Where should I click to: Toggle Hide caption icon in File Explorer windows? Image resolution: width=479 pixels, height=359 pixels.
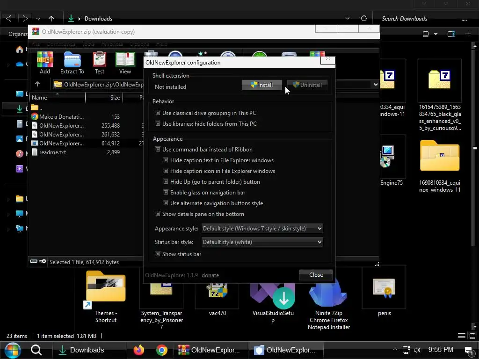(x=166, y=171)
